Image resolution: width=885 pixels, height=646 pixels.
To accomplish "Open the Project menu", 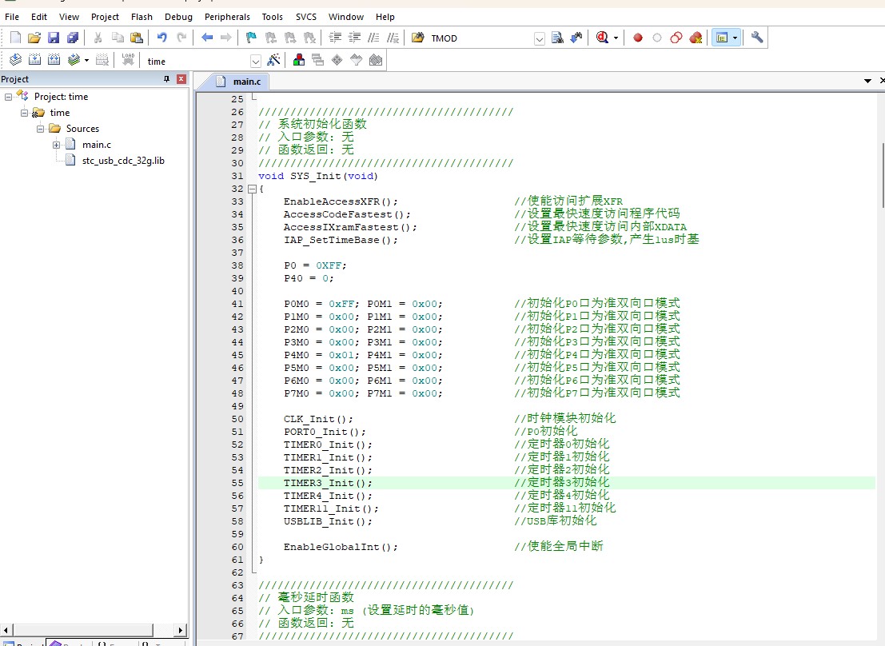I will (105, 17).
